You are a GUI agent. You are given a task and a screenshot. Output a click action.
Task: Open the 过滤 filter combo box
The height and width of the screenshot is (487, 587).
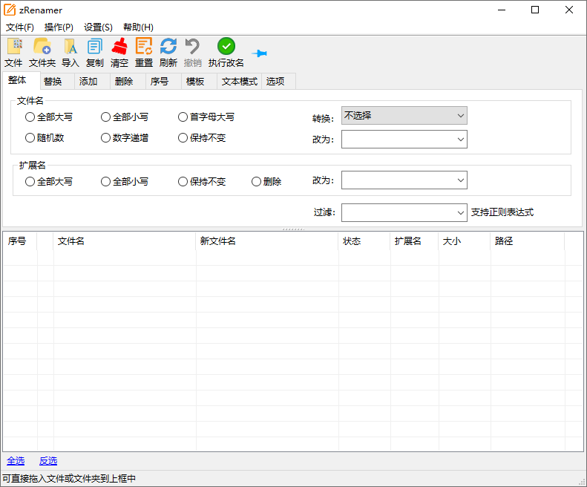404,212
